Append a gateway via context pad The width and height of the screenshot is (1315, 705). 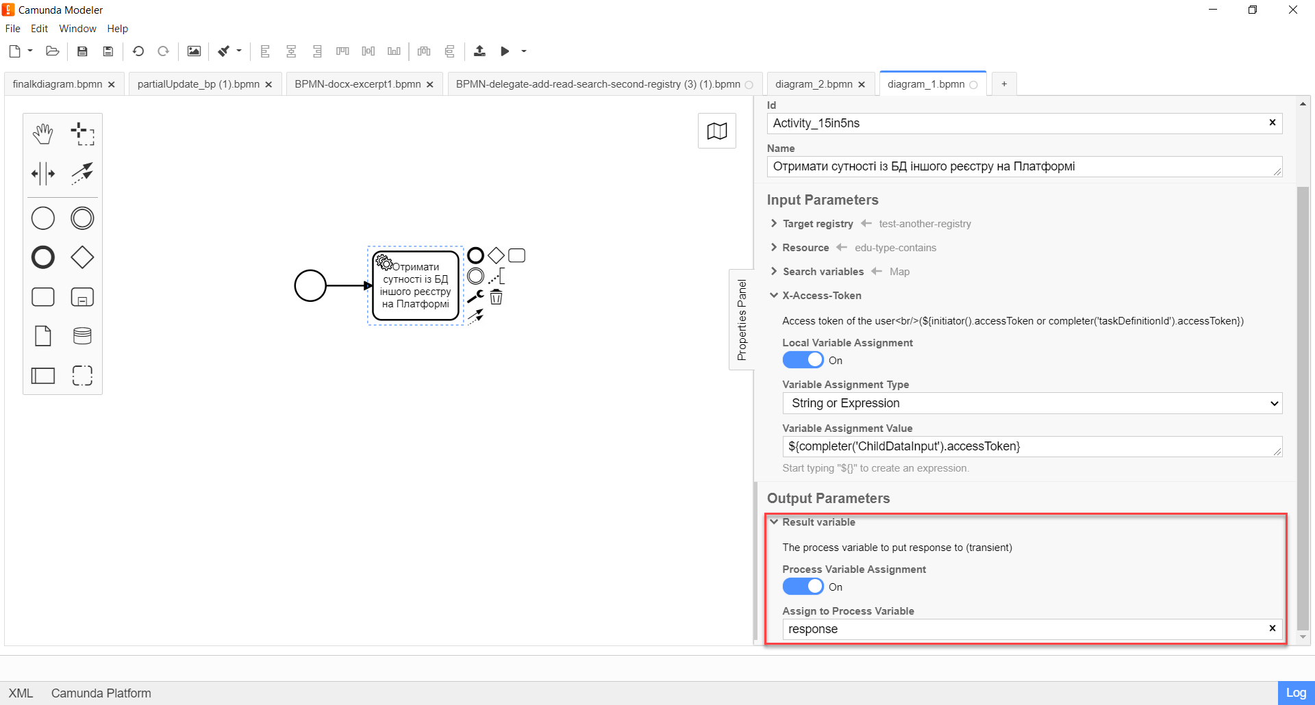[x=496, y=256]
